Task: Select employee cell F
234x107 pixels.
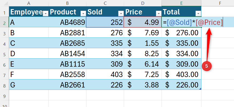Action: point(29,74)
